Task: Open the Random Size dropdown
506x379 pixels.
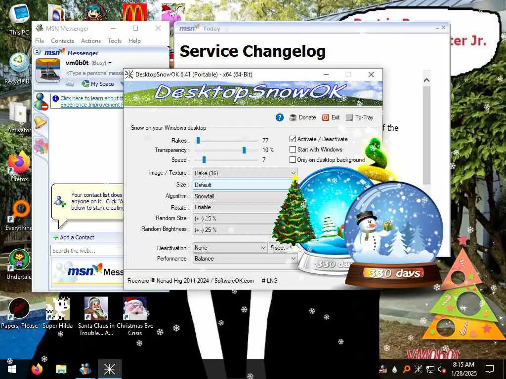Action: [x=236, y=219]
